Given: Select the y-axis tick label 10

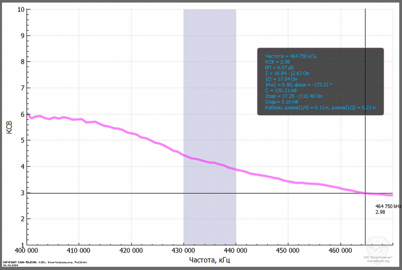Looking at the screenshot, I should (x=21, y=10).
